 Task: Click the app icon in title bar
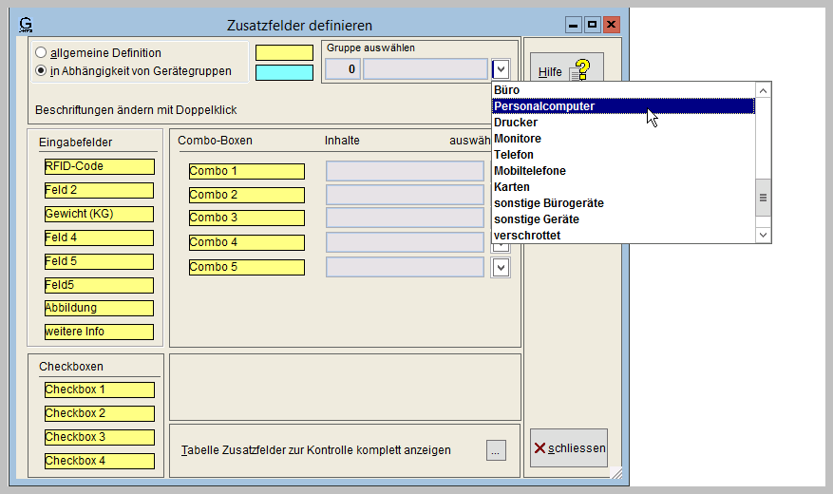(26, 25)
